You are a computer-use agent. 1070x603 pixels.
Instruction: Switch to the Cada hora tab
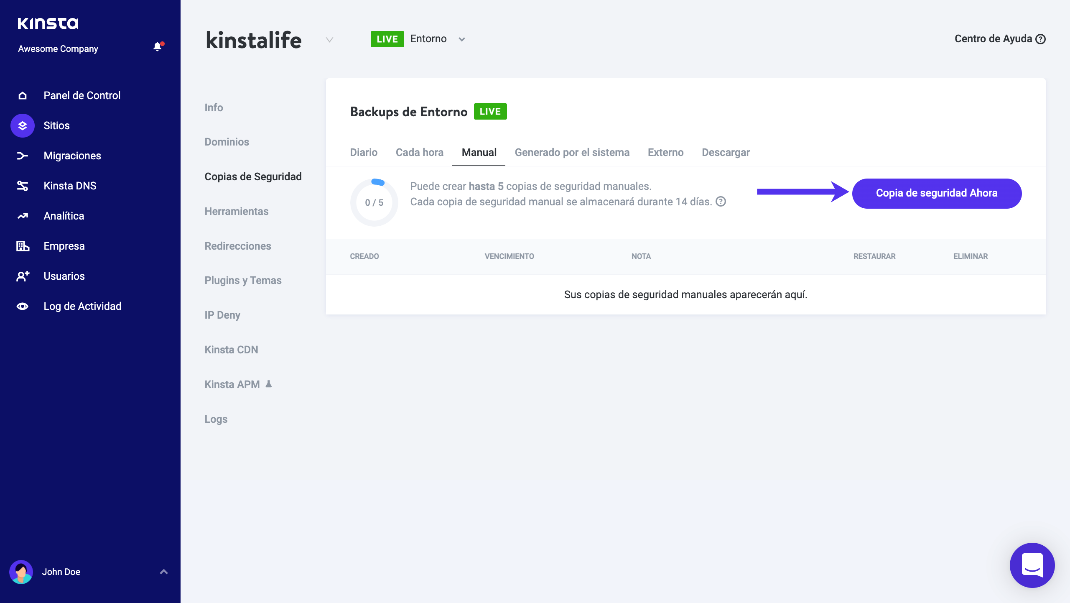[419, 153]
